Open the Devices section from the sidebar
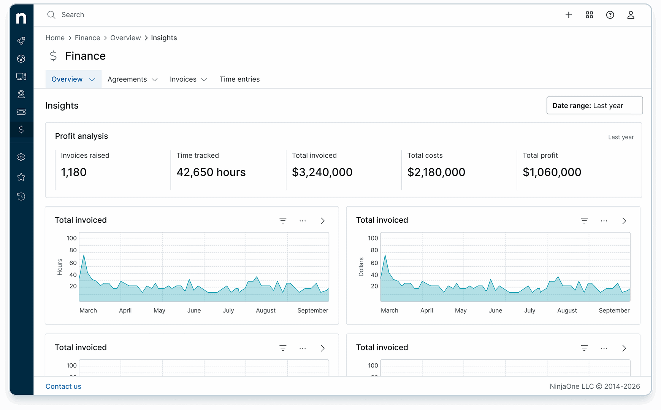The width and height of the screenshot is (661, 410). point(21,76)
